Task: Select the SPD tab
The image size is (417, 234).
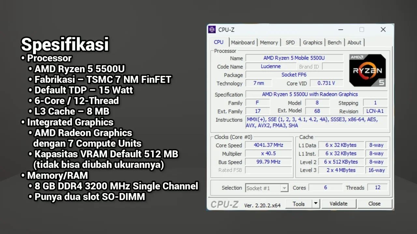Action: [x=290, y=42]
